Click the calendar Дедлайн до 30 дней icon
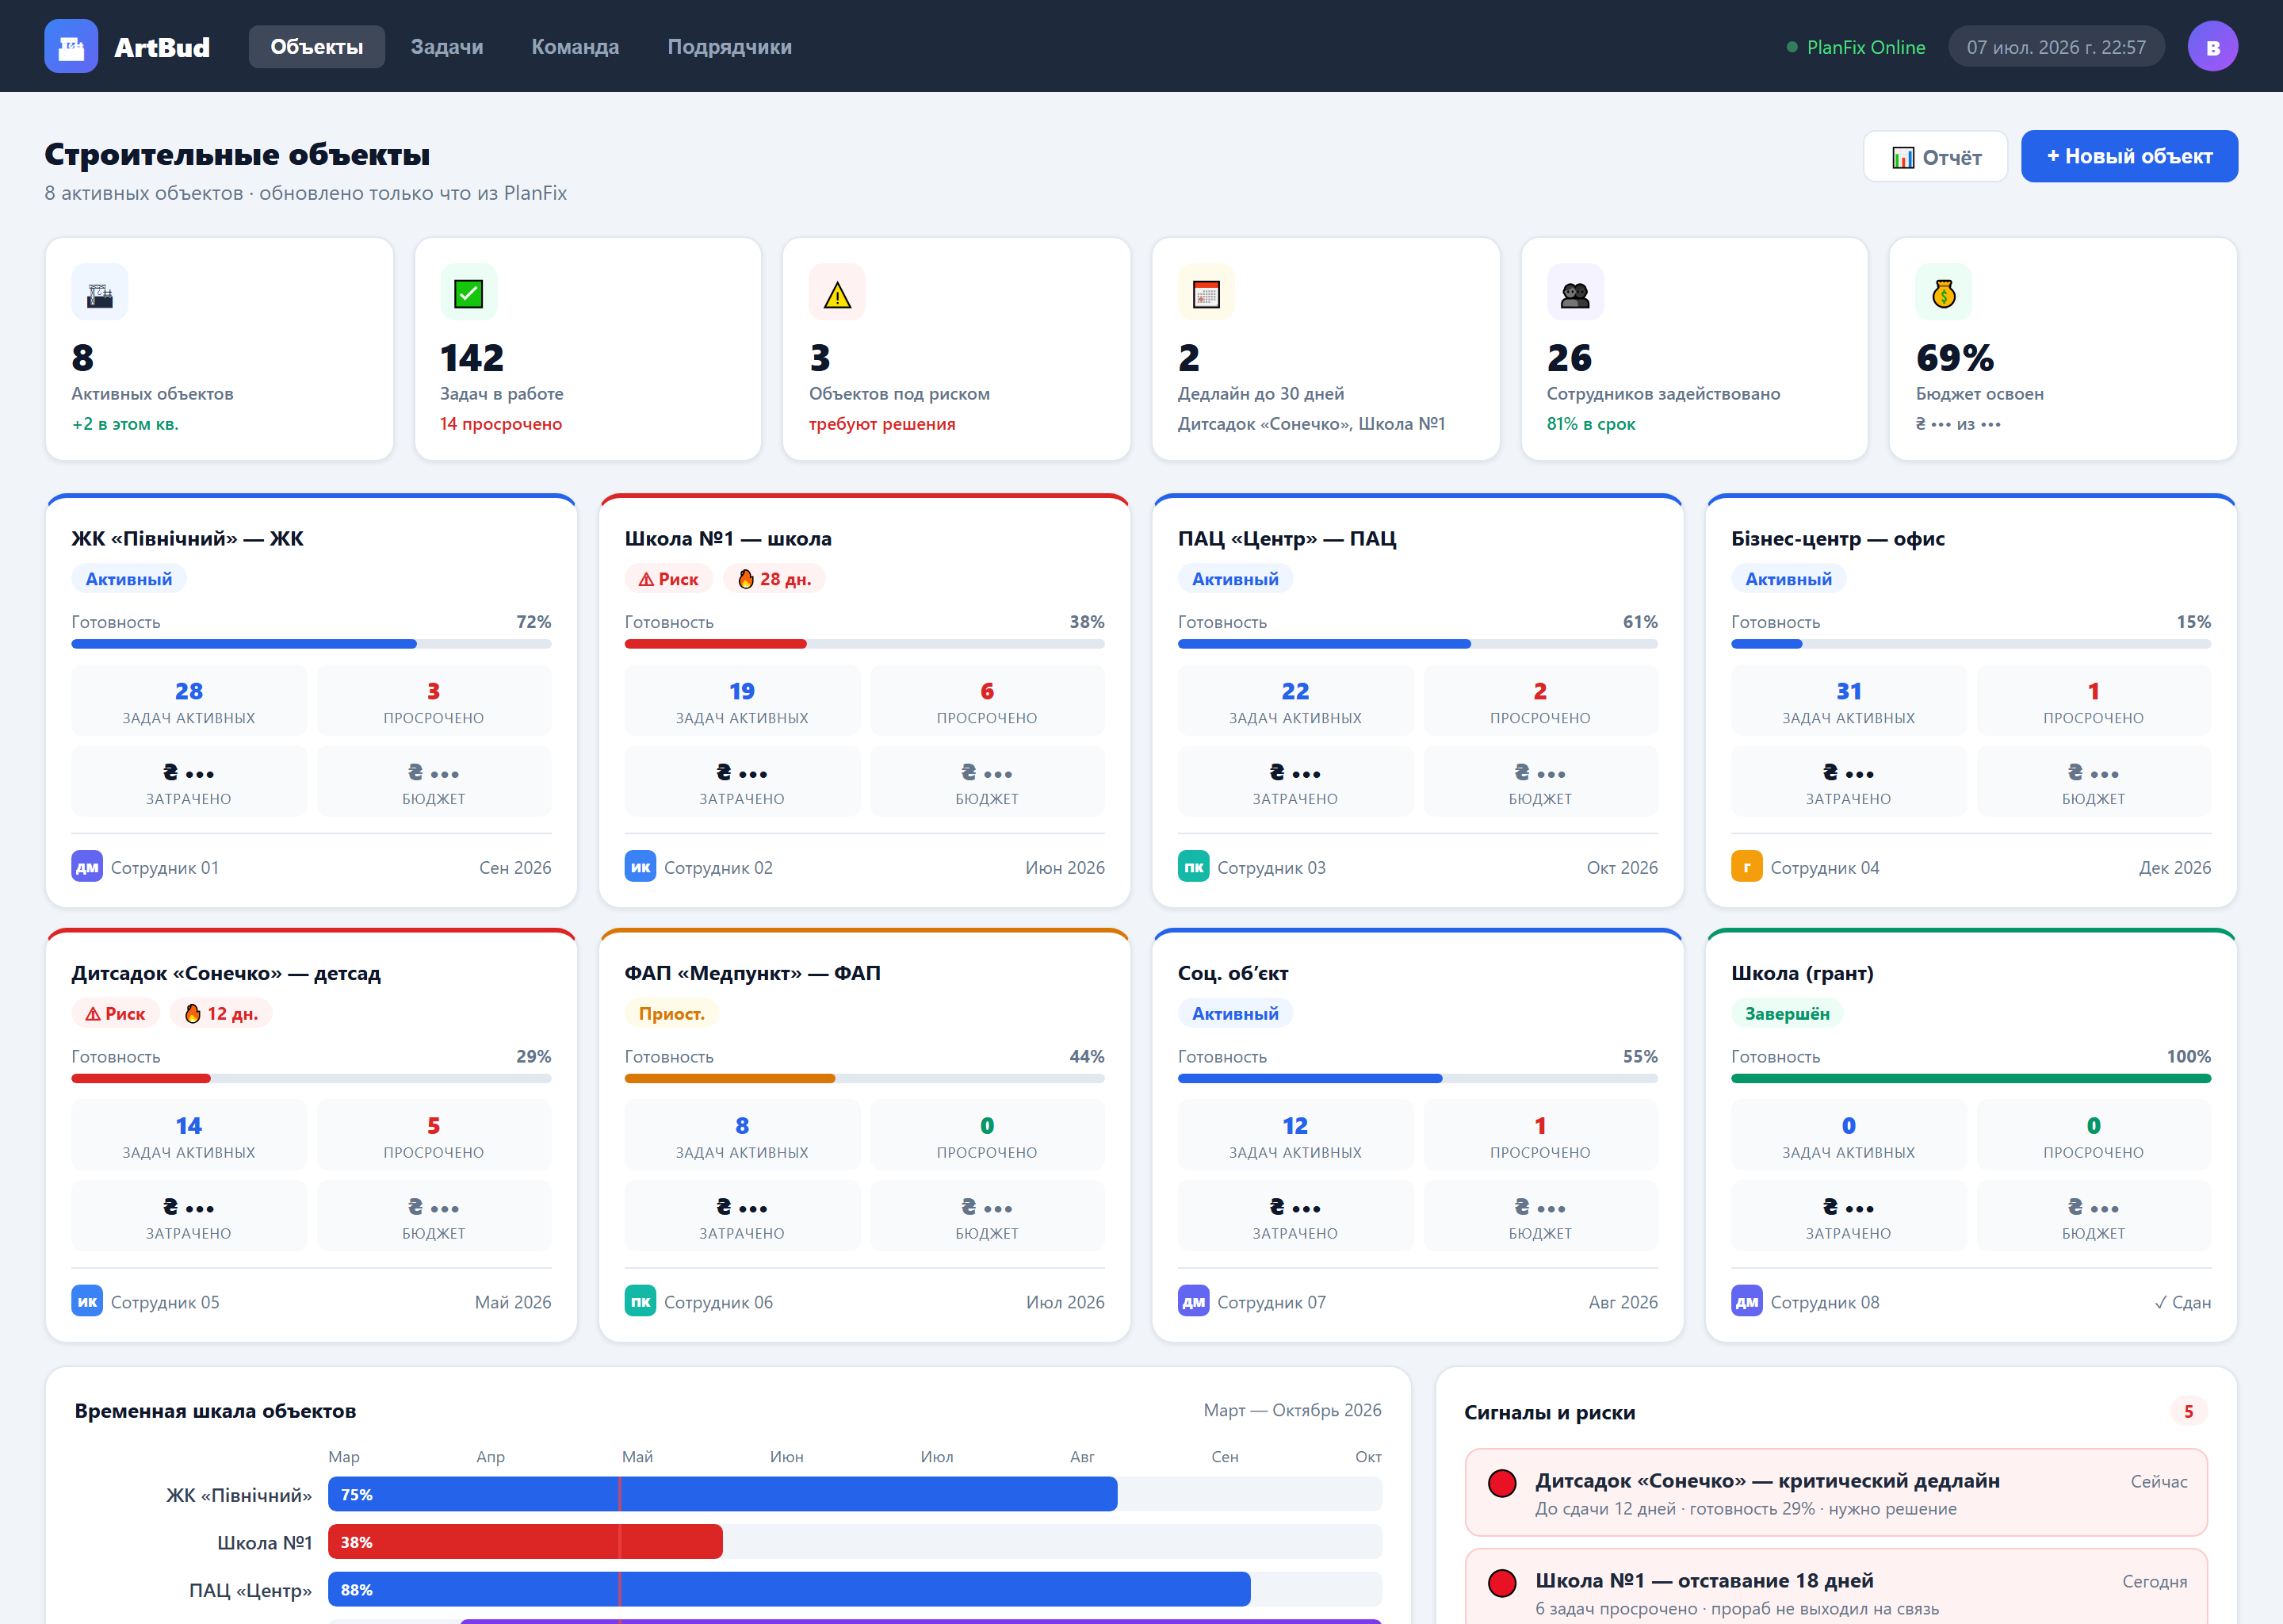 coord(1207,292)
